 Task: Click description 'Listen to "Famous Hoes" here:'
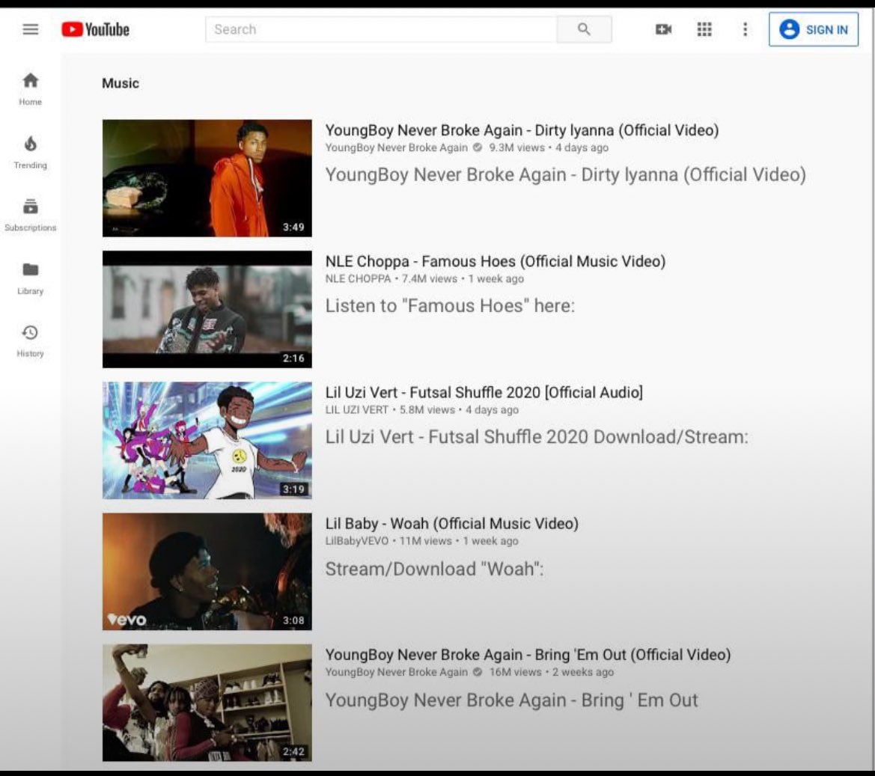tap(450, 306)
